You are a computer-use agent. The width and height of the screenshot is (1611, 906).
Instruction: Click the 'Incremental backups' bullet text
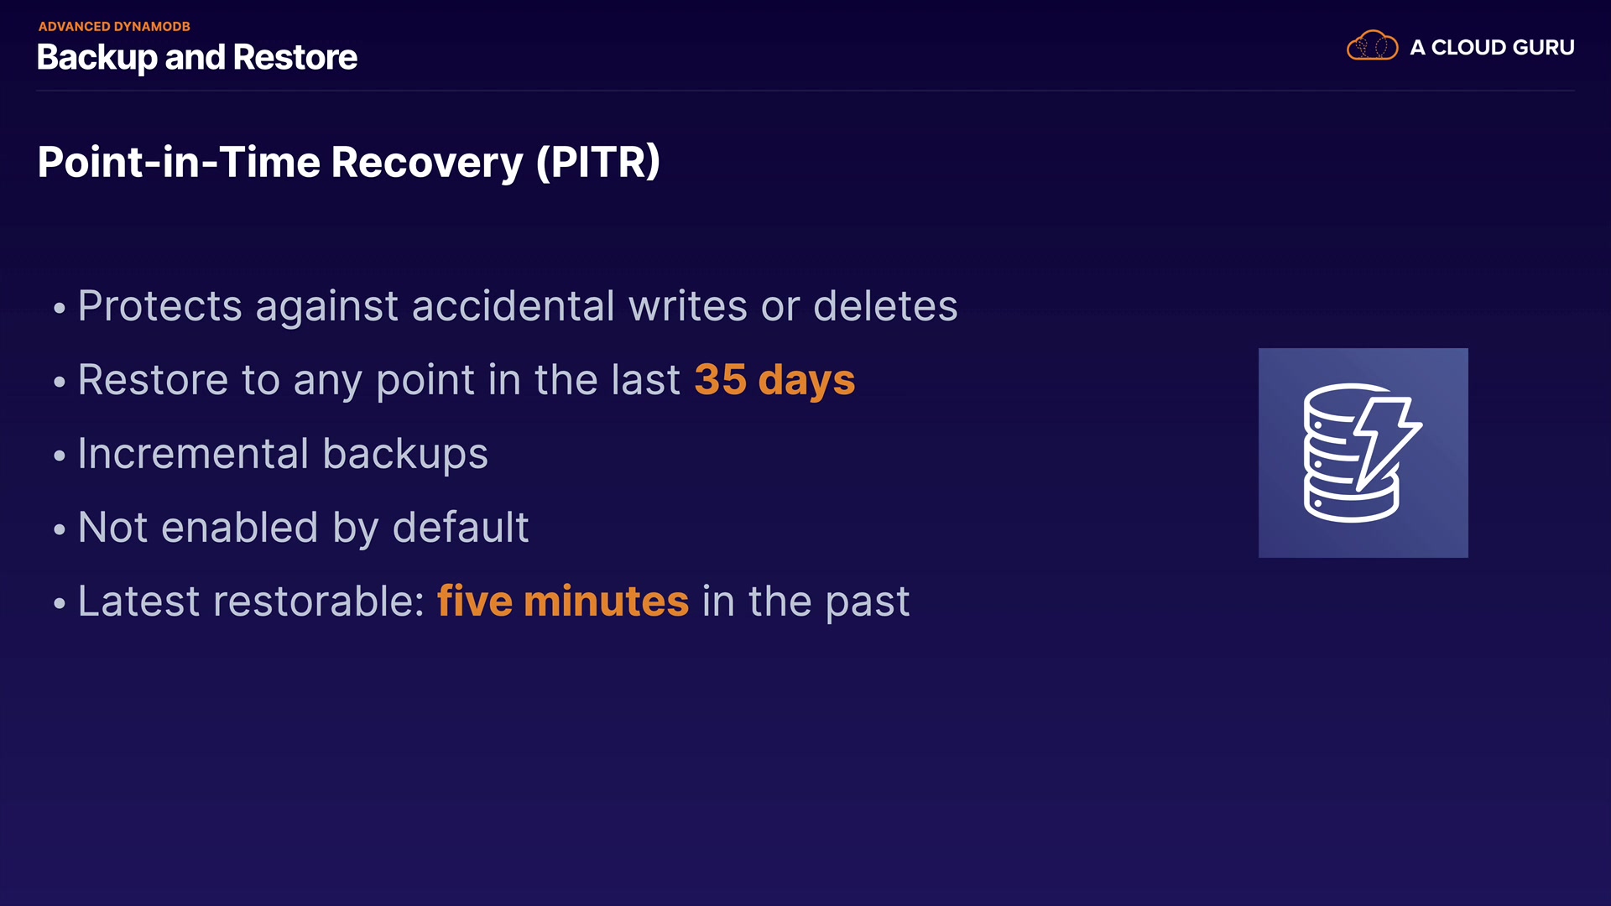[x=283, y=454]
